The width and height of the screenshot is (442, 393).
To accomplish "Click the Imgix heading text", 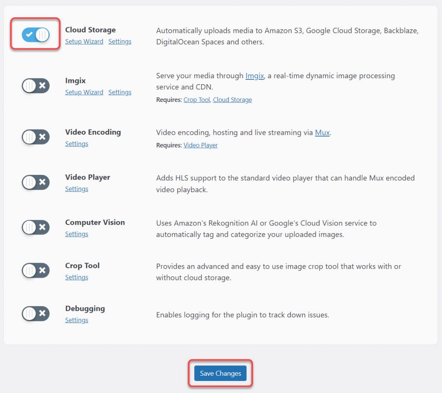I will click(x=75, y=81).
